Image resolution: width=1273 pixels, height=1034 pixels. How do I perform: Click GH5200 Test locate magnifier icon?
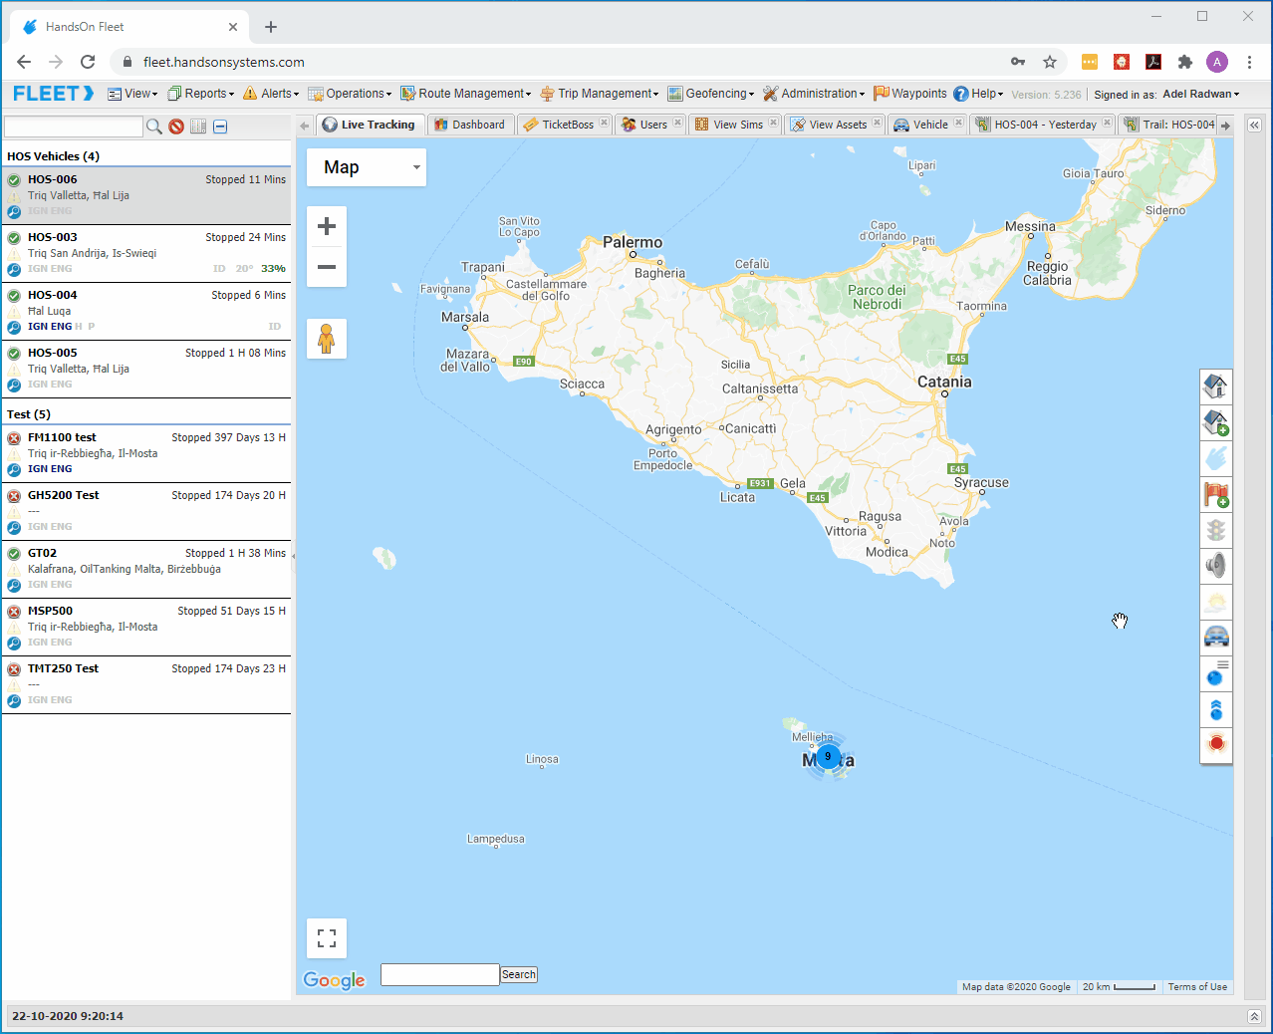click(14, 527)
